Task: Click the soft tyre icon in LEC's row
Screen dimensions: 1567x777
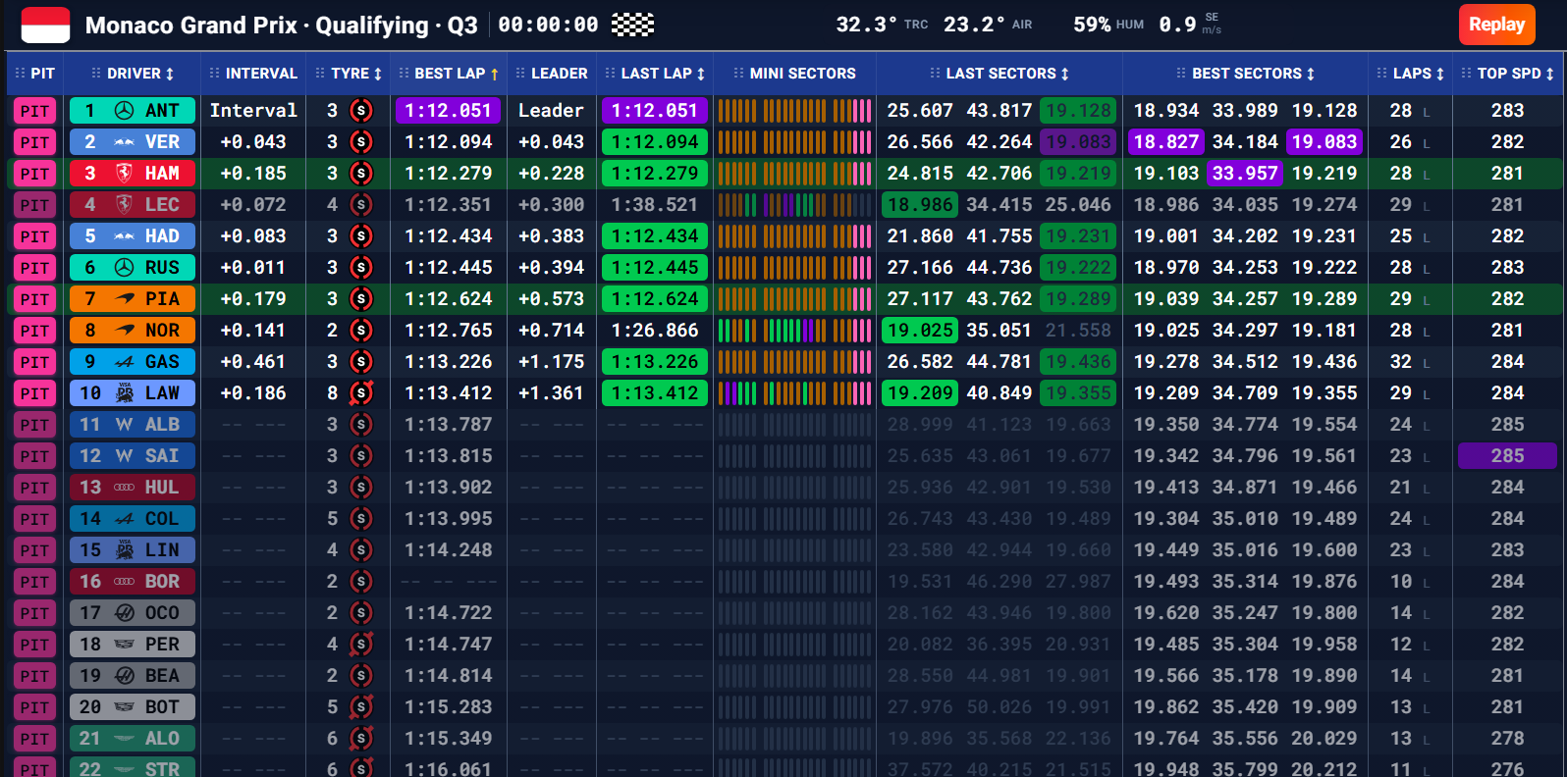Action: tap(361, 205)
